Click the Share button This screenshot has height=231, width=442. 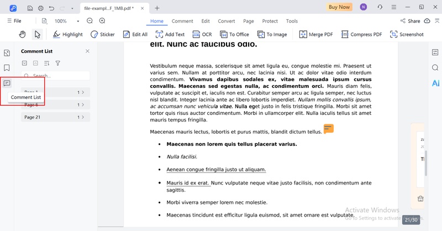[x=410, y=21]
